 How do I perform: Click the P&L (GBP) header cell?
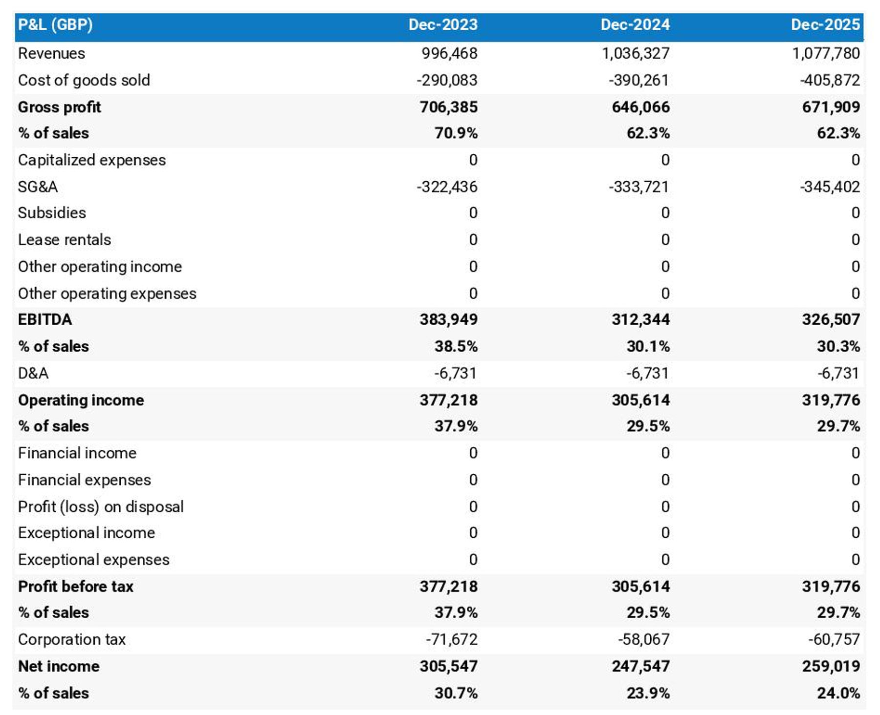[55, 24]
